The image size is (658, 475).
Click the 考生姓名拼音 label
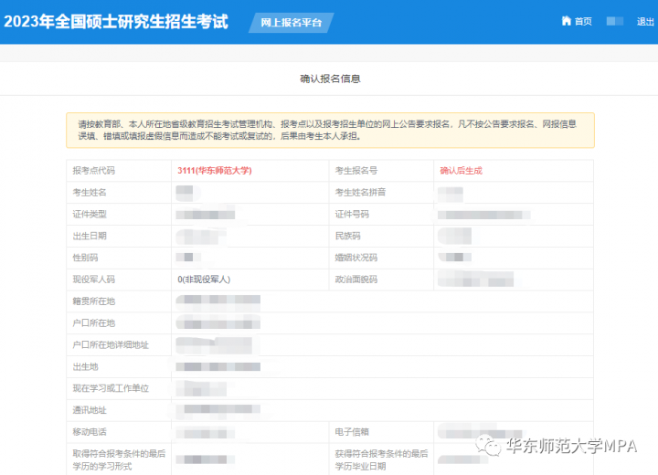tap(360, 192)
